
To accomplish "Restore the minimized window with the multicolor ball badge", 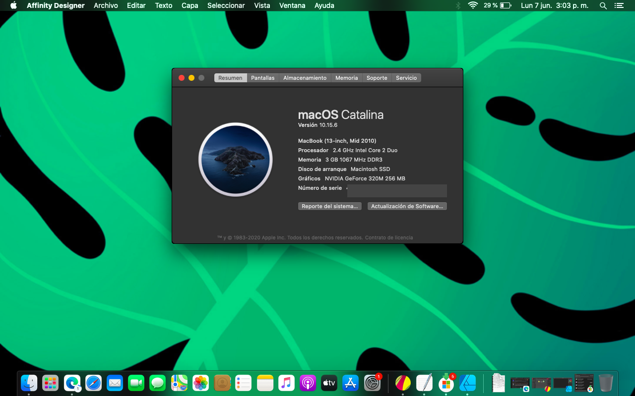I will [x=541, y=383].
